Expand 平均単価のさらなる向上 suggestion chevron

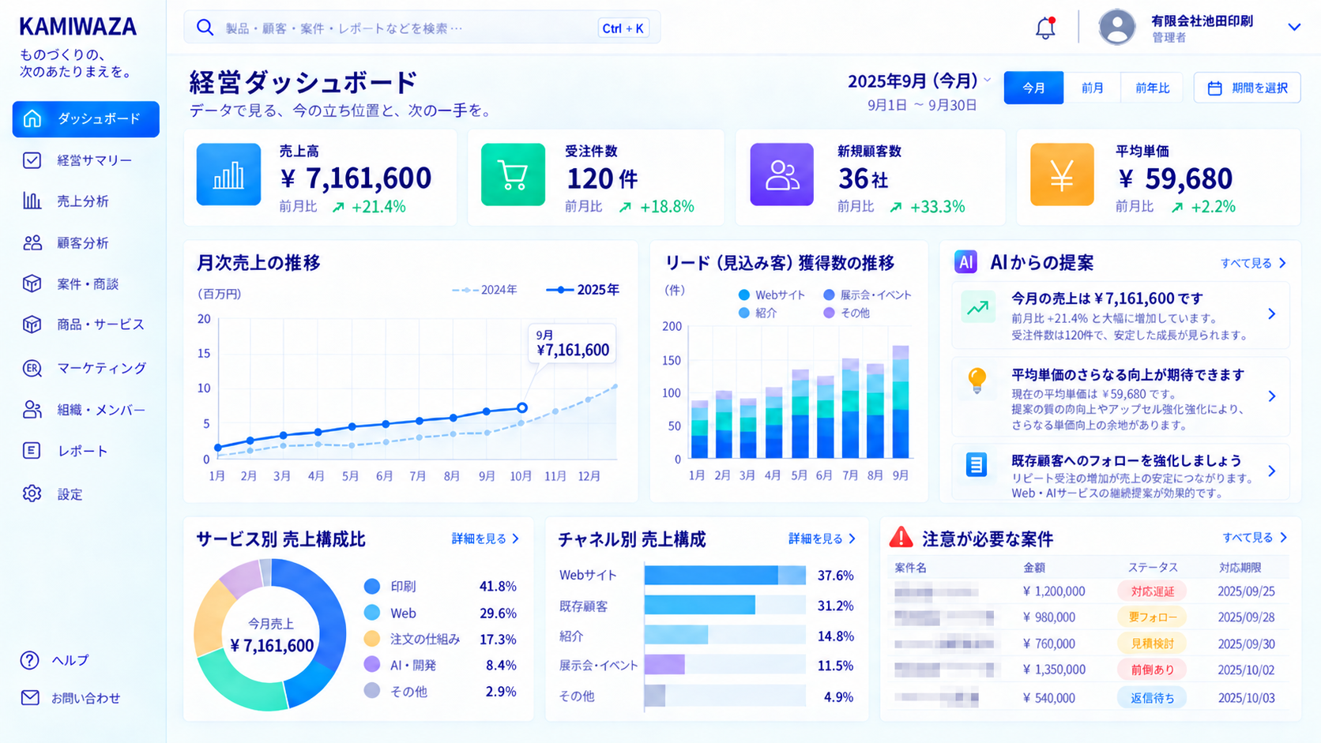click(x=1272, y=396)
